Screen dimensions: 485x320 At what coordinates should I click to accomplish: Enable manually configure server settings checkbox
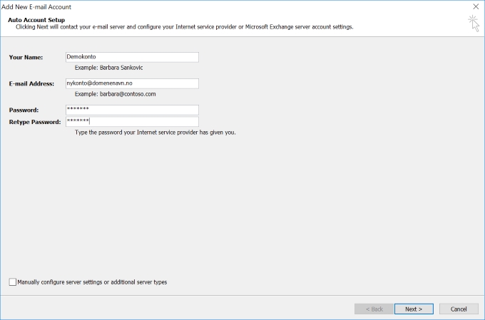(13, 282)
